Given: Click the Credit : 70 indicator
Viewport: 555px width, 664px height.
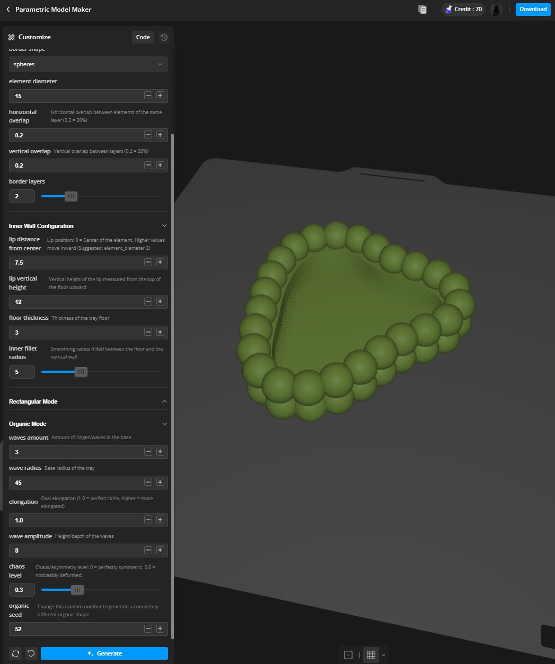Looking at the screenshot, I should (x=463, y=9).
